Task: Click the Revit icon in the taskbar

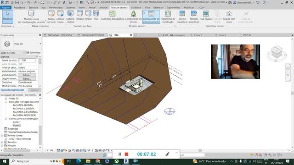Action: click(126, 161)
